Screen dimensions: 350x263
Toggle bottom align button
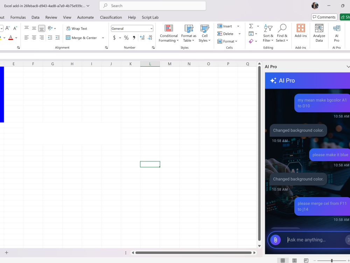point(42,28)
